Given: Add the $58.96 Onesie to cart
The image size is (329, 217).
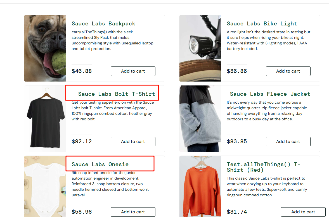Looking at the screenshot, I should point(133,212).
